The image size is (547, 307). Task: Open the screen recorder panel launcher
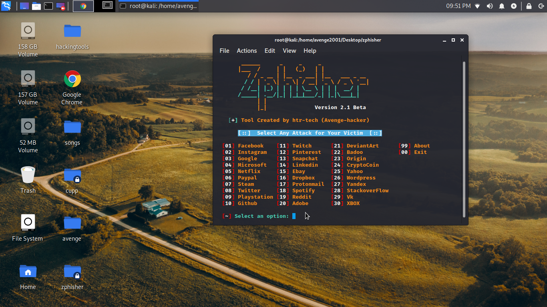(61, 6)
